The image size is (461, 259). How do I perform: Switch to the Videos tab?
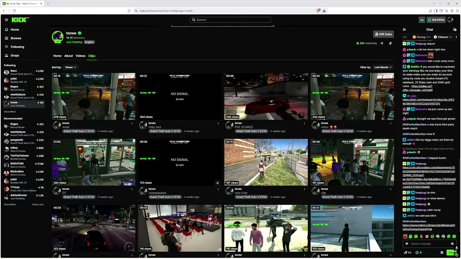[80, 56]
